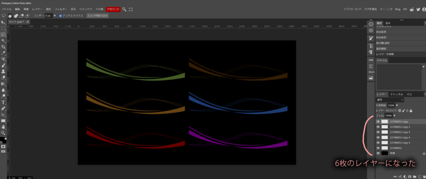Select the Rectangular Marquee tool
The width and height of the screenshot is (426, 179).
3,29
